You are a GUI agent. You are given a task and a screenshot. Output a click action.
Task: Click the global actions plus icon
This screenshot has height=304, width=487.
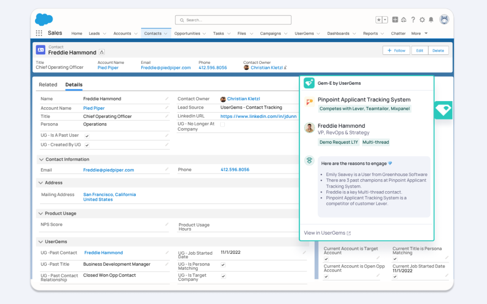(395, 20)
